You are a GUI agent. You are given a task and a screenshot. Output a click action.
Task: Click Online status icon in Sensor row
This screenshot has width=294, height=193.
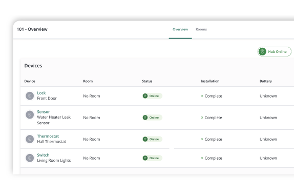pos(145,118)
